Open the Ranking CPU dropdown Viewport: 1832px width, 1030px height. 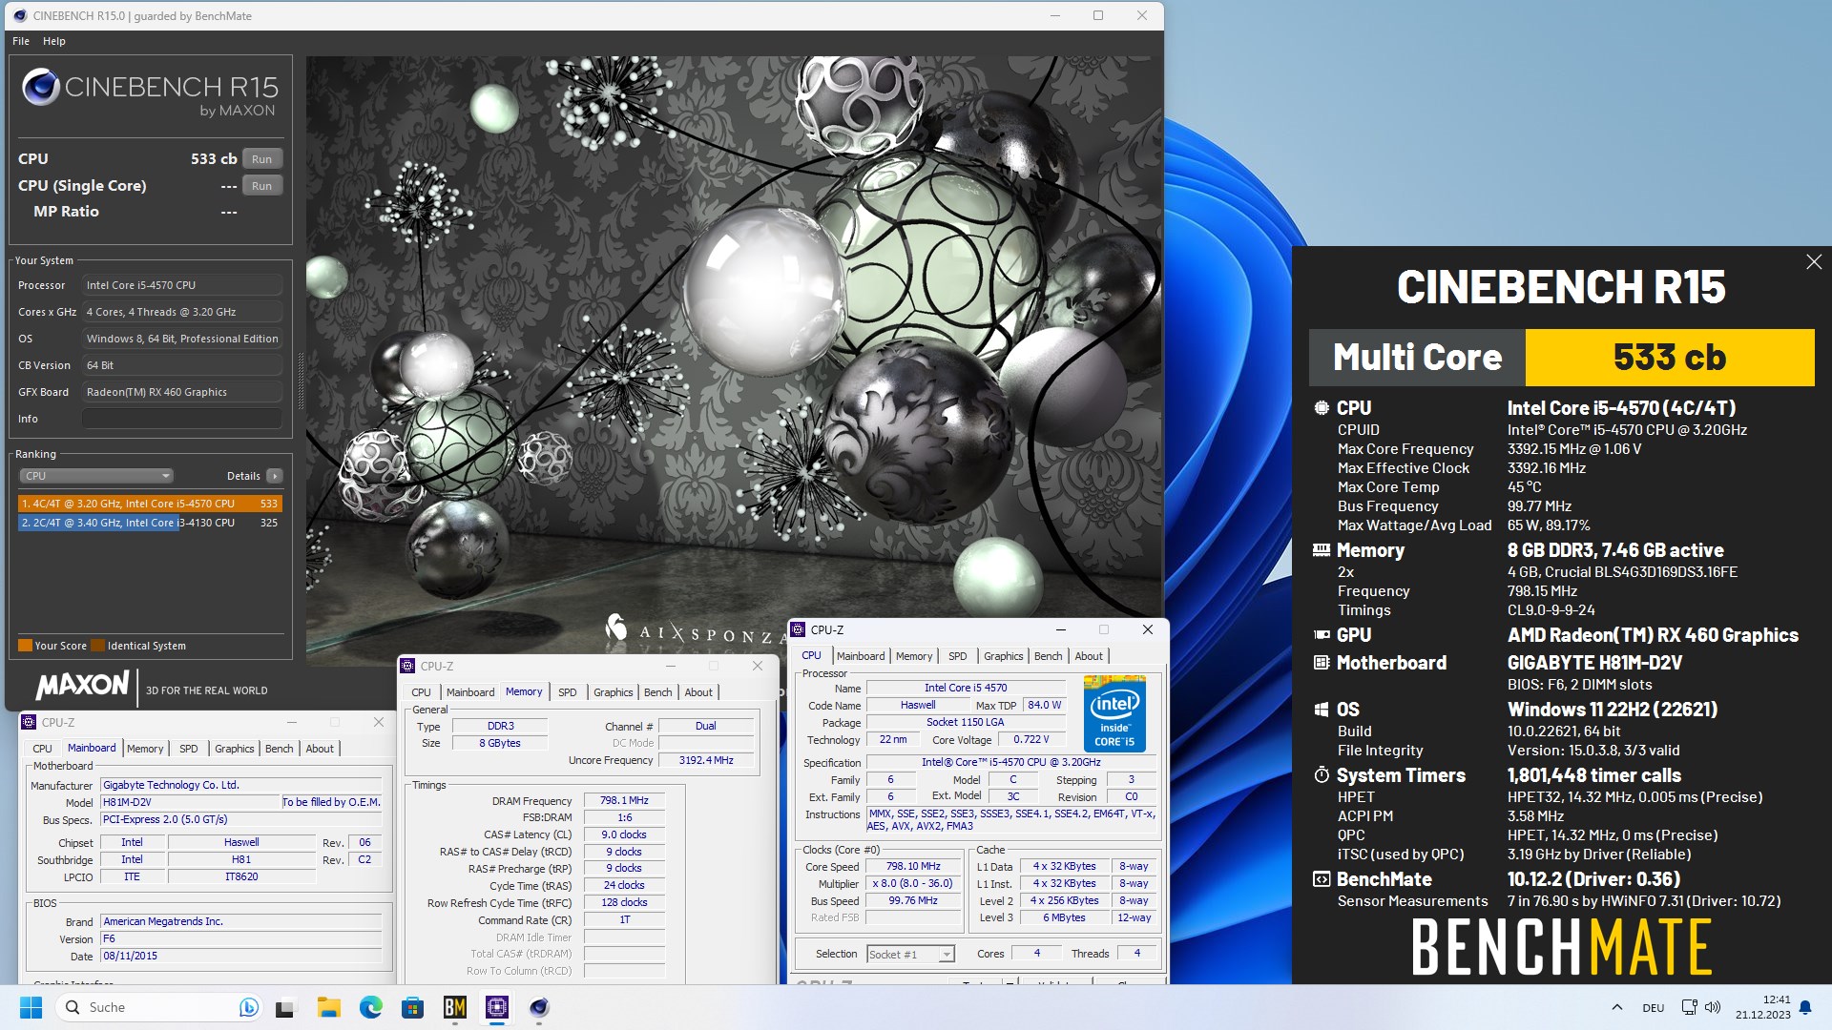(96, 476)
